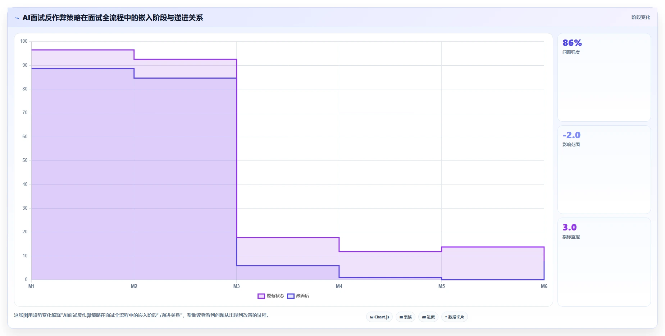This screenshot has height=336, width=665.
Task: Click the 100 value on the y-axis
Action: tap(24, 41)
